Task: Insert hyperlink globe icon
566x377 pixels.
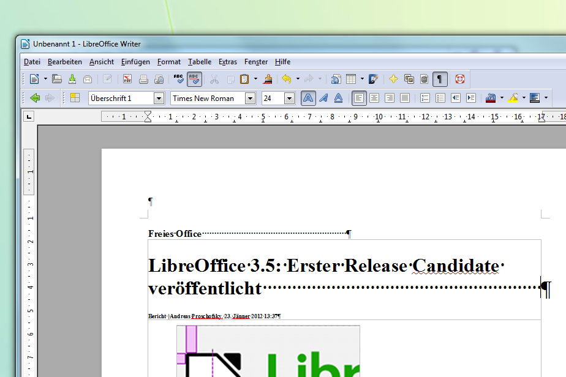Action: [x=336, y=79]
